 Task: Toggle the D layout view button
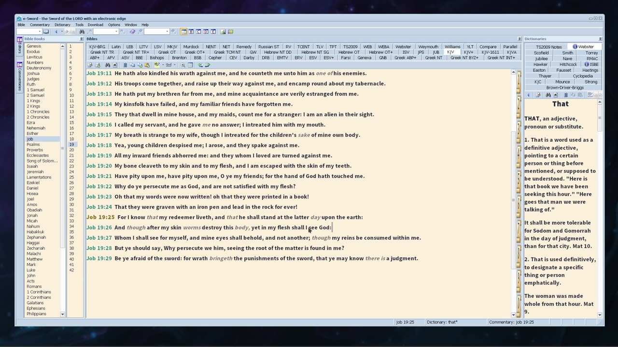[x=206, y=31]
